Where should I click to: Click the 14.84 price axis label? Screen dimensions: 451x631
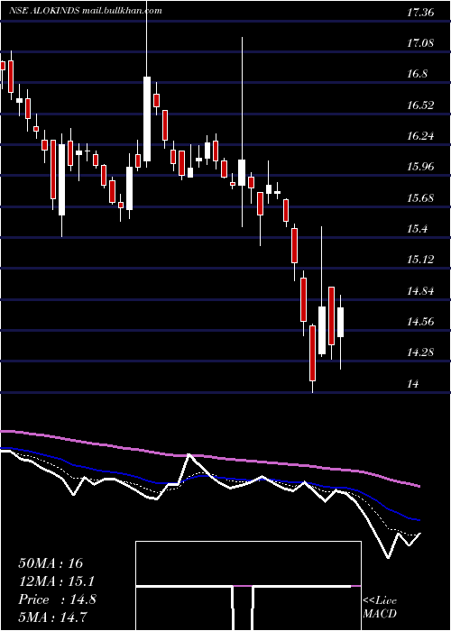pos(420,290)
